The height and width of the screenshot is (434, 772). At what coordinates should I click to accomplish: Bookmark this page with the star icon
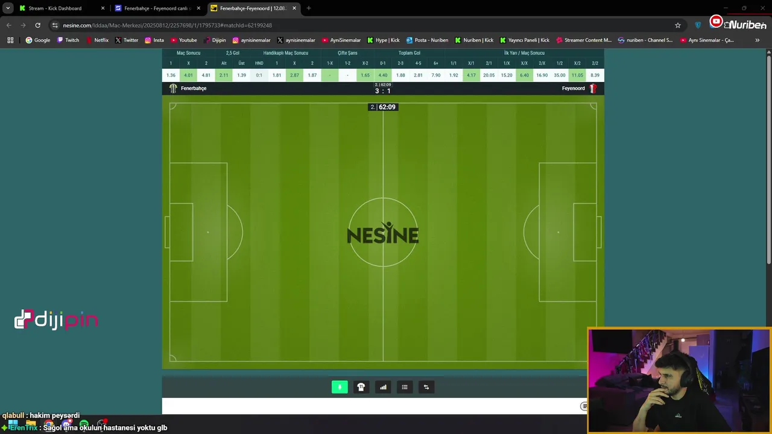678,25
